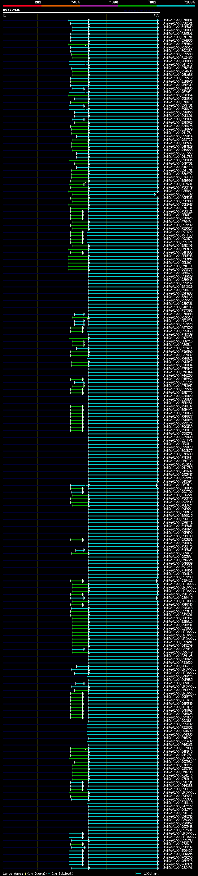
Task: Select the query label AV772946
Action: pos(11,10)
